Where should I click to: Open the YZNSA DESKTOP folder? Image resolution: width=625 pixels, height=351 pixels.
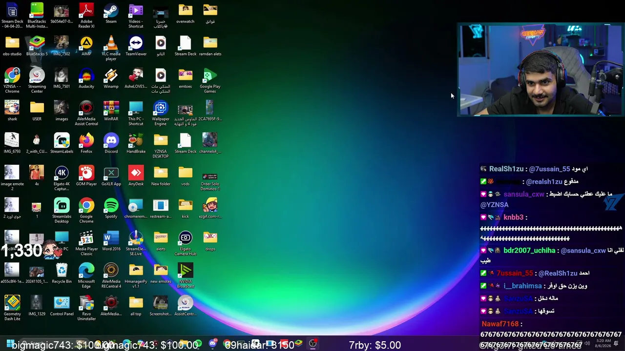tap(161, 146)
